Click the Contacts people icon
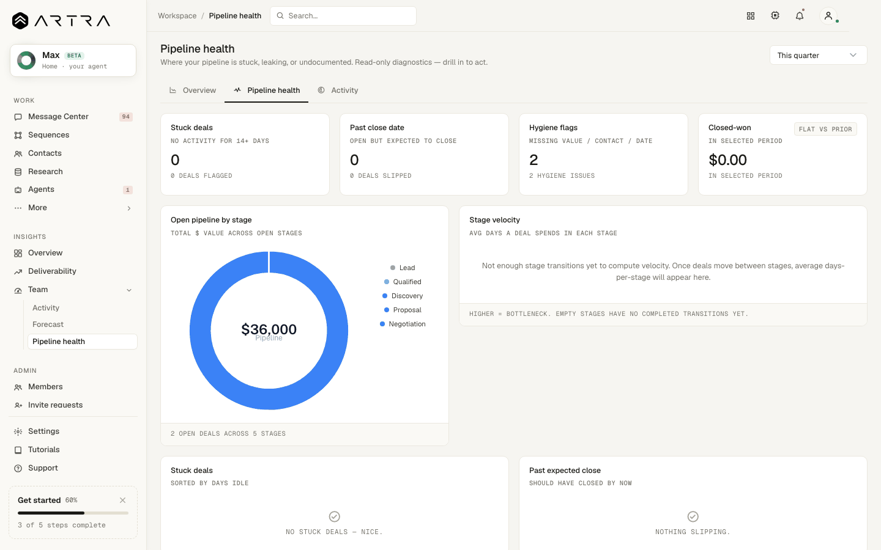 (x=18, y=153)
